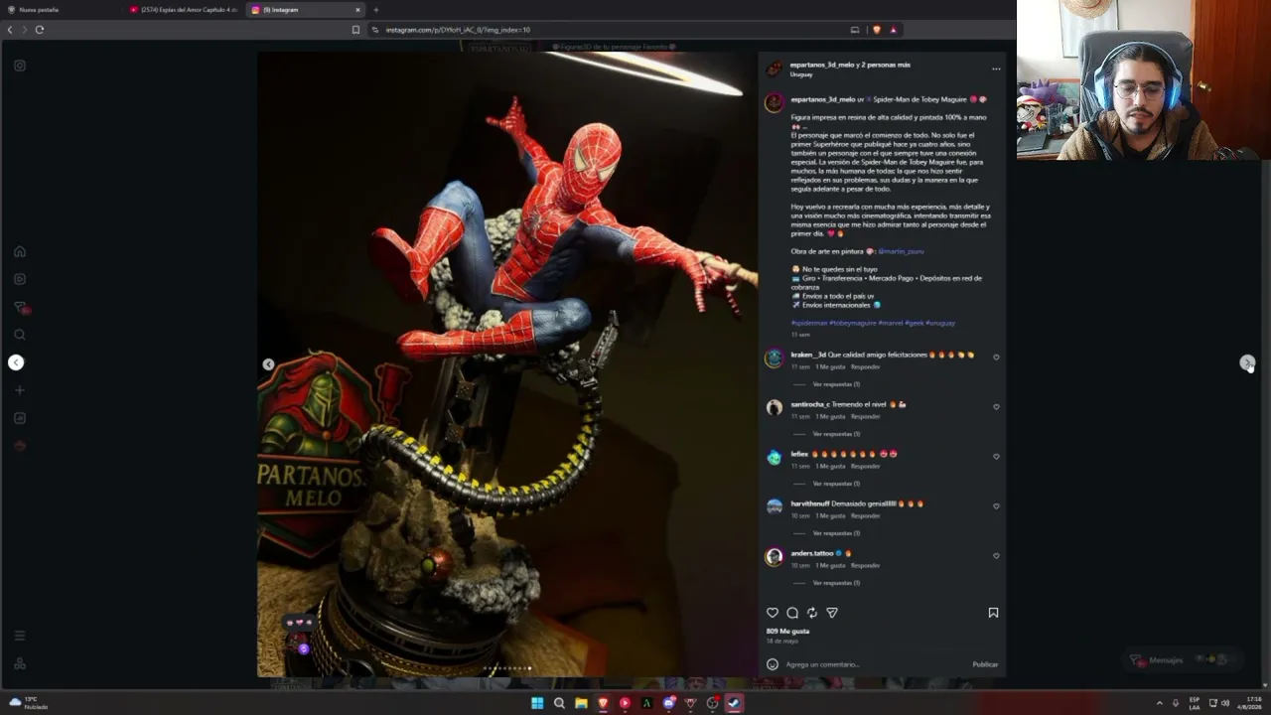This screenshot has width=1271, height=715.
Task: Open the Brave Shields icon
Action: click(876, 30)
